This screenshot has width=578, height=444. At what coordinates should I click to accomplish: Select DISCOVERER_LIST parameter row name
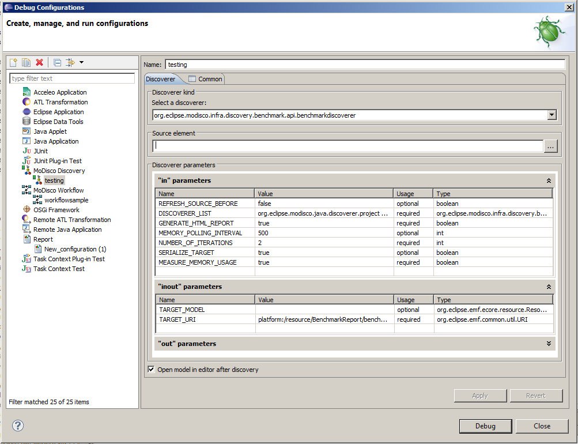click(184, 213)
